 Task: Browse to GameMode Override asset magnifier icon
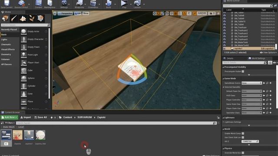[267, 83]
